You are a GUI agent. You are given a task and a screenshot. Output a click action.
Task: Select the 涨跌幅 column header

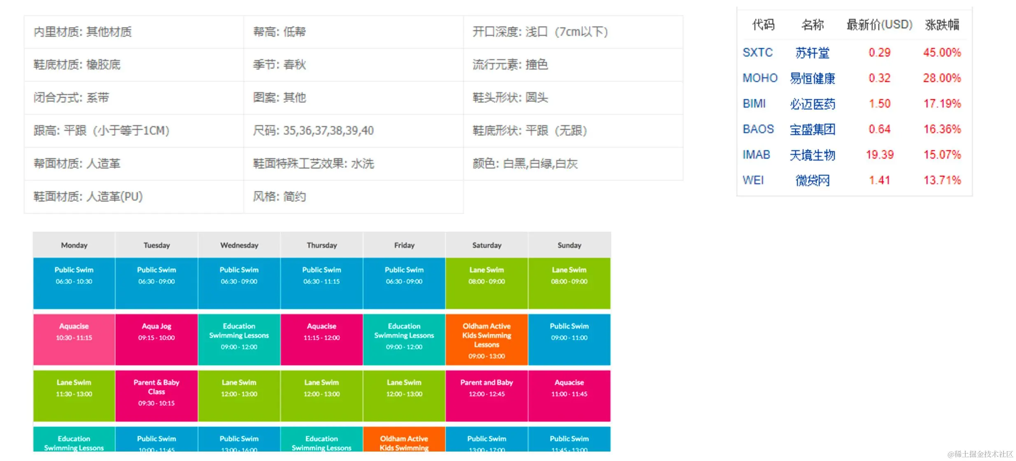pyautogui.click(x=941, y=25)
